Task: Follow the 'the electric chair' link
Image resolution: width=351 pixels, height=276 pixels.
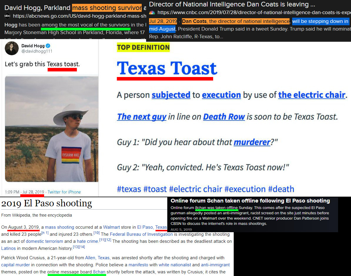Action: 311,95
